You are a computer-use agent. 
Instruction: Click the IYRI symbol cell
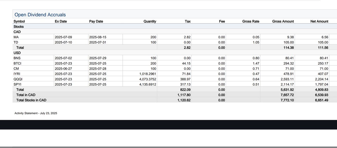(17, 74)
